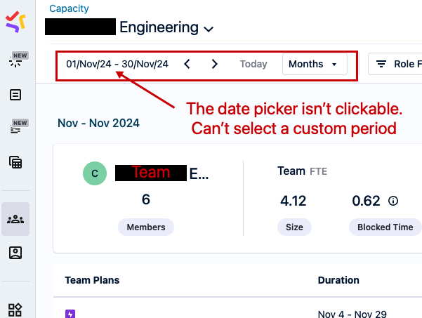Image resolution: width=422 pixels, height=318 pixels.
Task: Select the team capacity people icon
Action: [15, 218]
